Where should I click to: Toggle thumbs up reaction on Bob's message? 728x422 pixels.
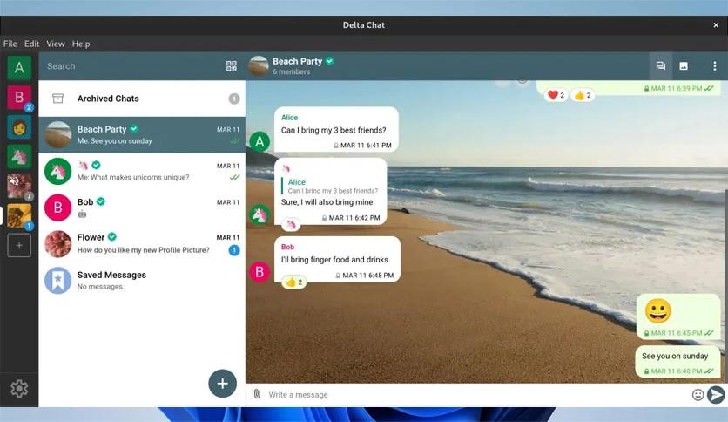coord(293,282)
